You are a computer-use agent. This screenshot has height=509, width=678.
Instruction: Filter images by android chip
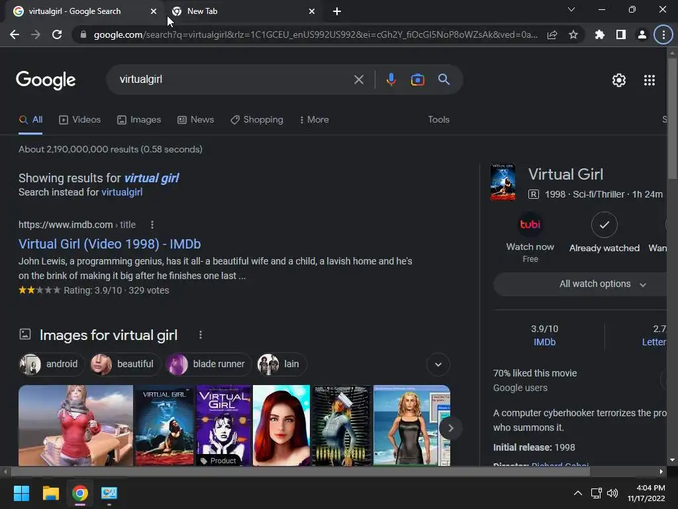(51, 364)
